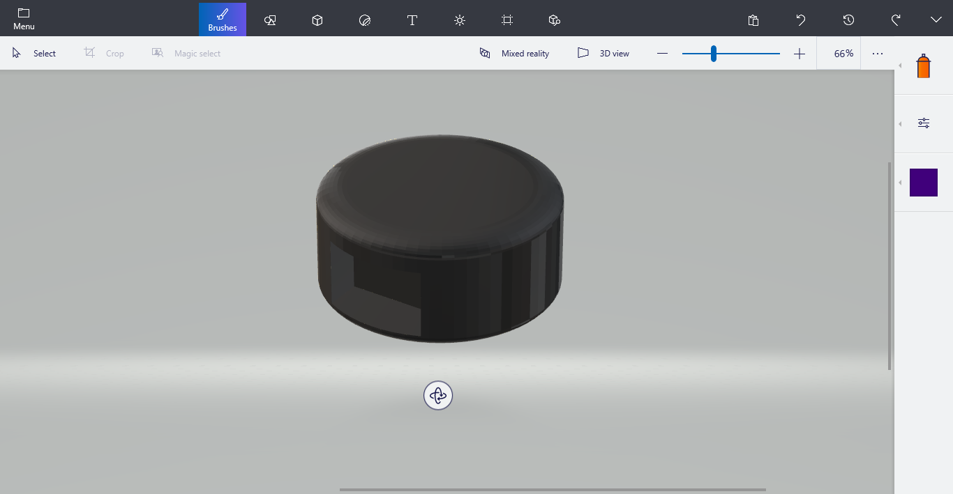
Task: Select the purple color swatch
Action: [923, 182]
